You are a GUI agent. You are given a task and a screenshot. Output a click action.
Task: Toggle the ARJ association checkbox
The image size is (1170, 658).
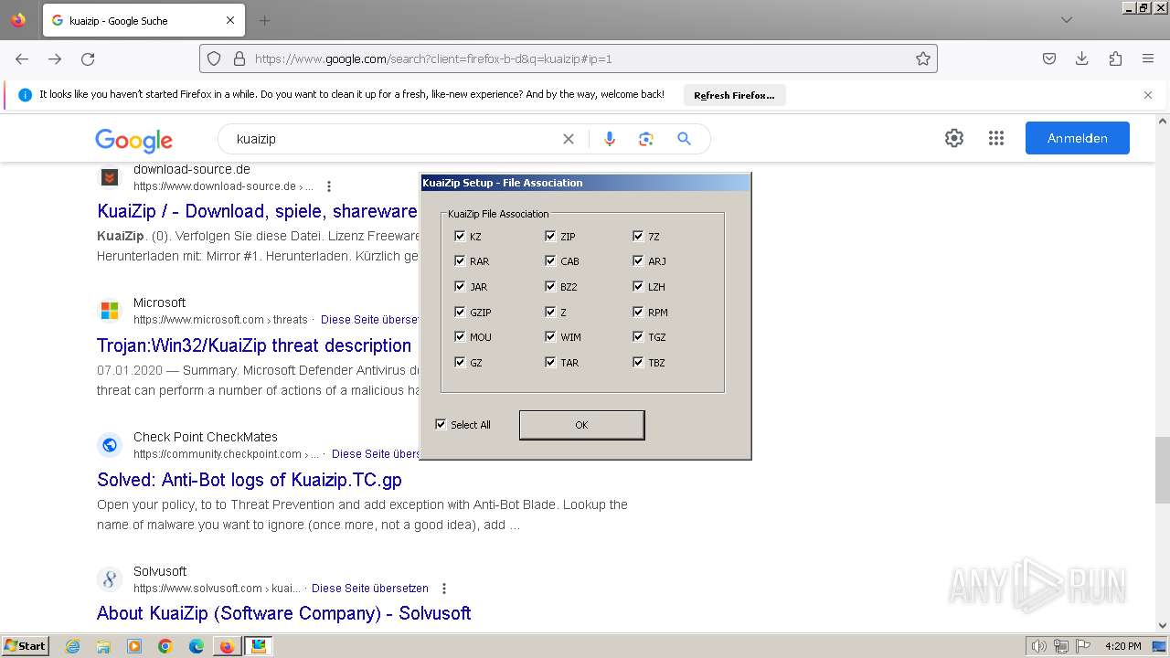pos(638,260)
